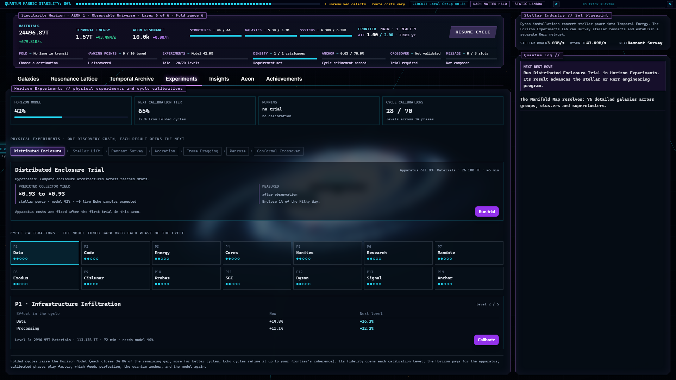The width and height of the screenshot is (676, 380).
Task: Select the P11 SGI calibration card
Action: tap(257, 278)
